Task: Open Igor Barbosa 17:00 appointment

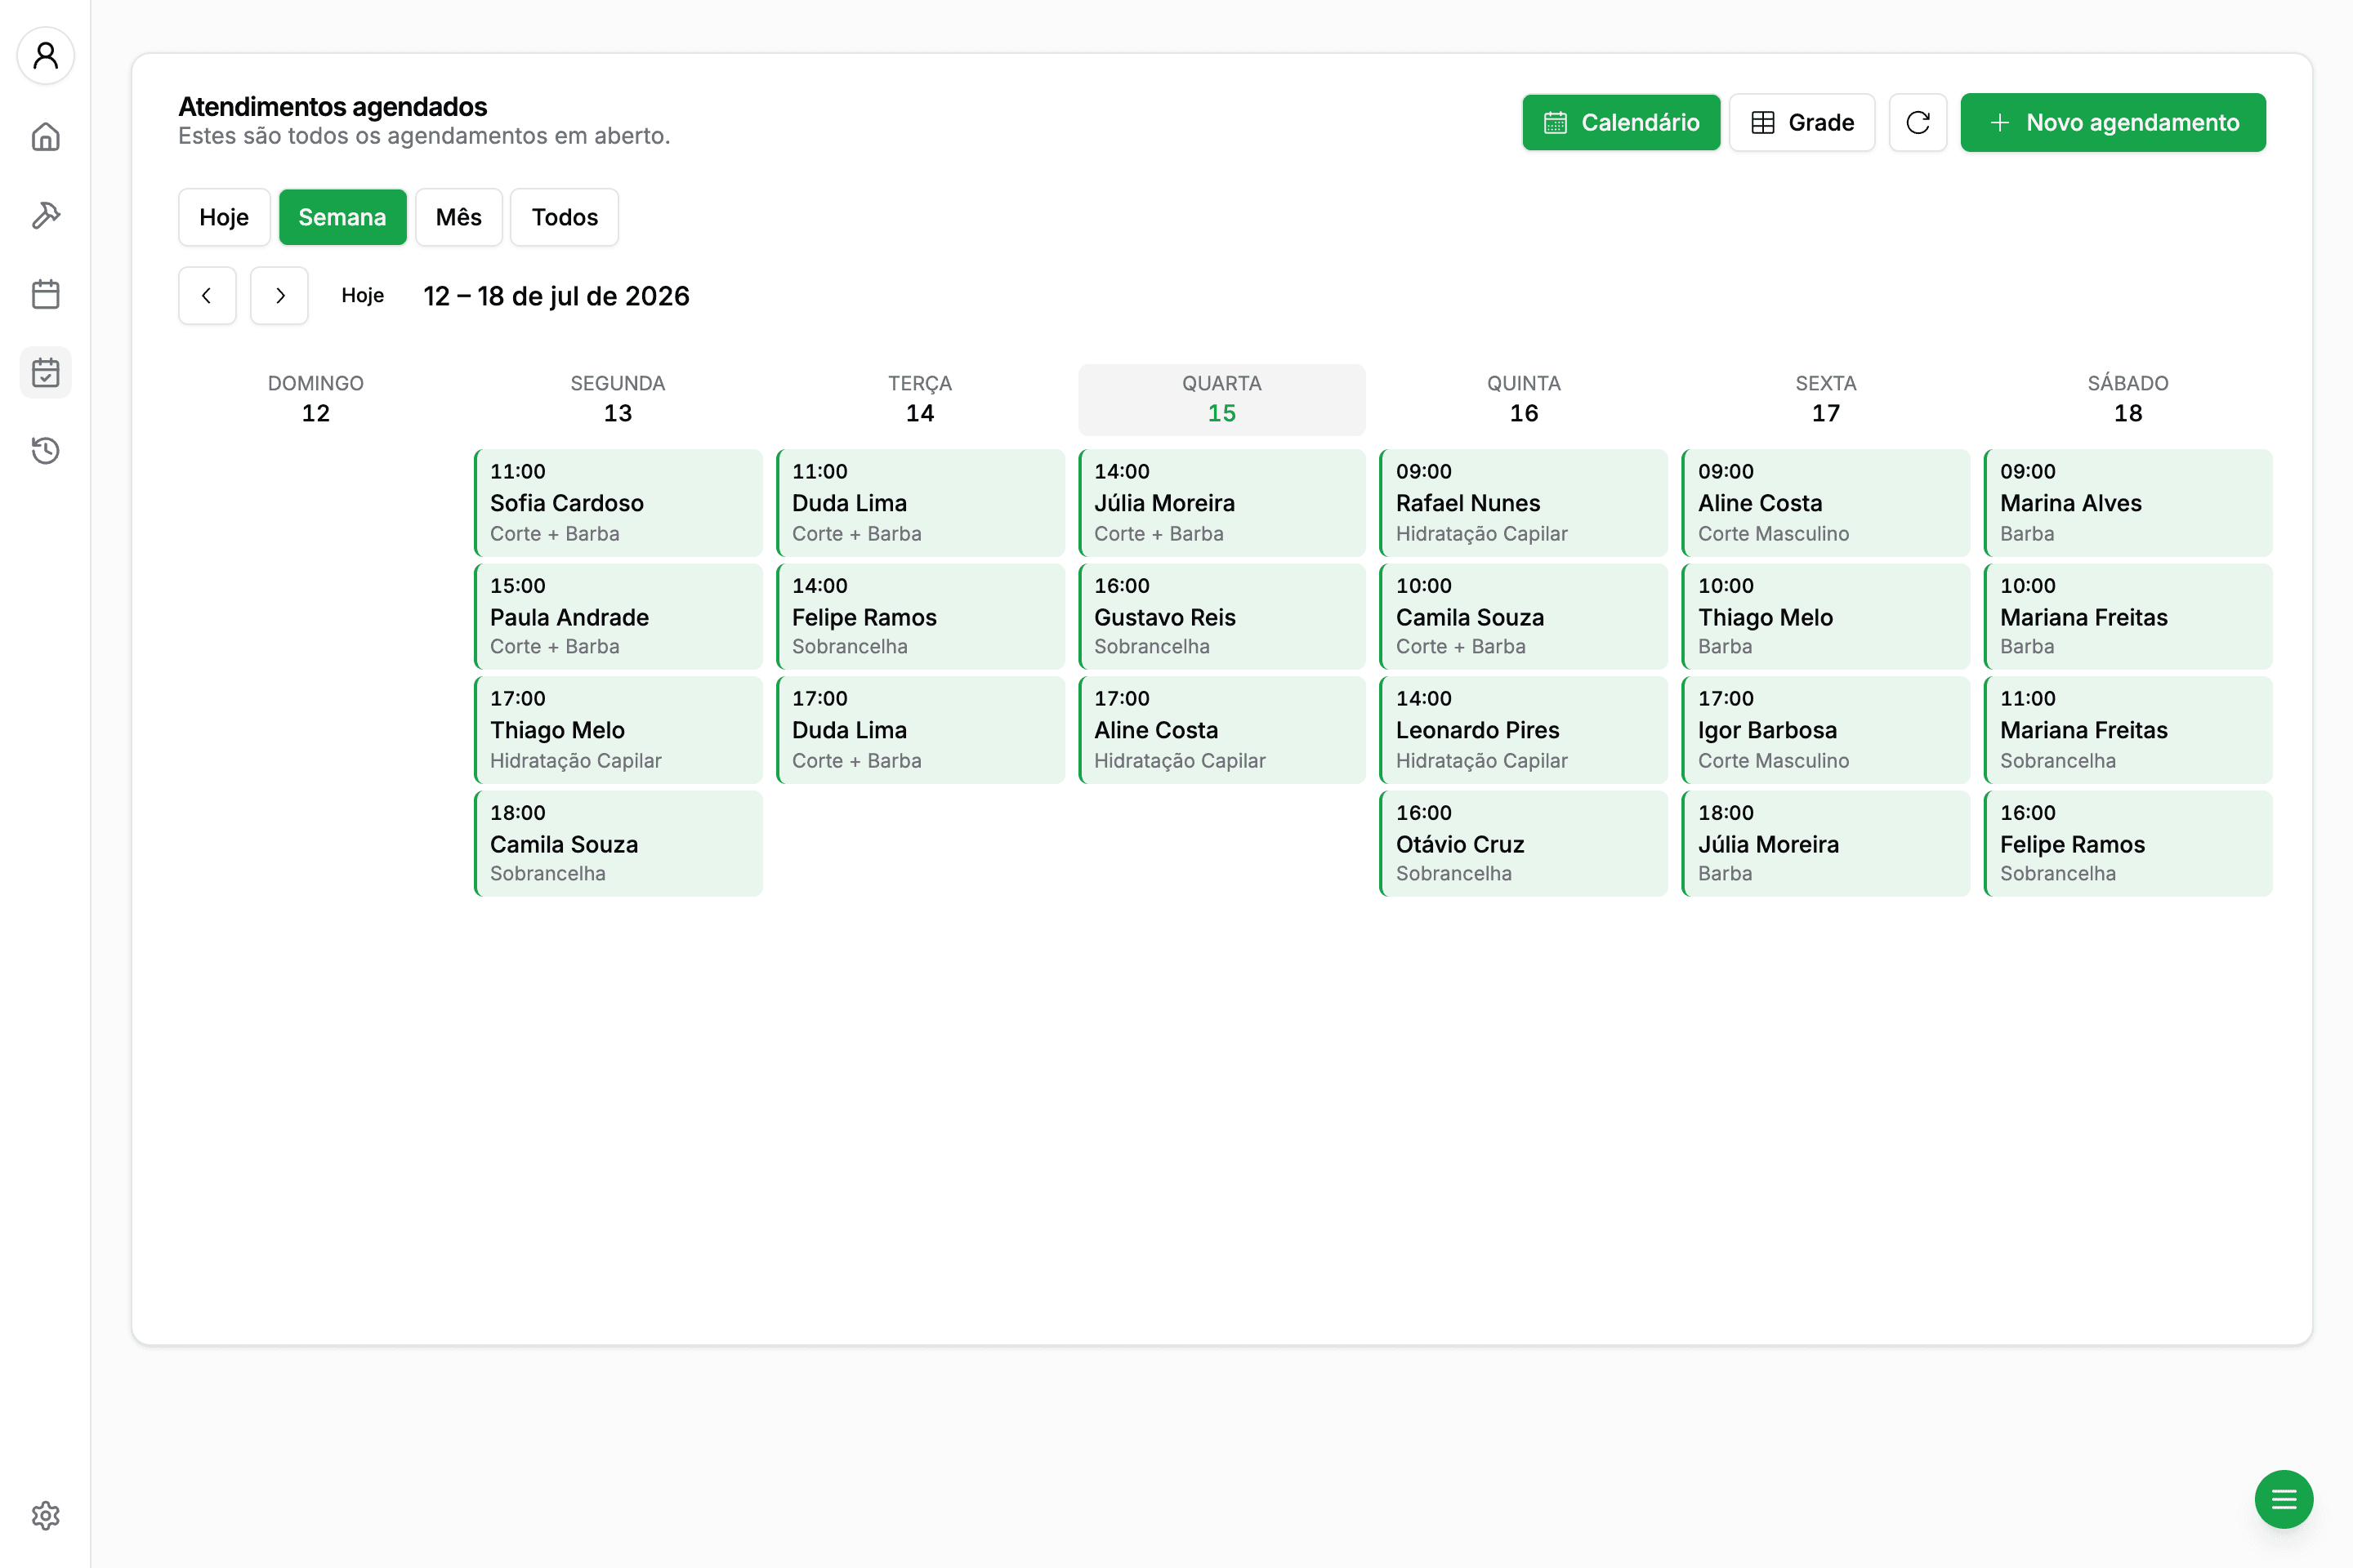Action: point(1826,730)
